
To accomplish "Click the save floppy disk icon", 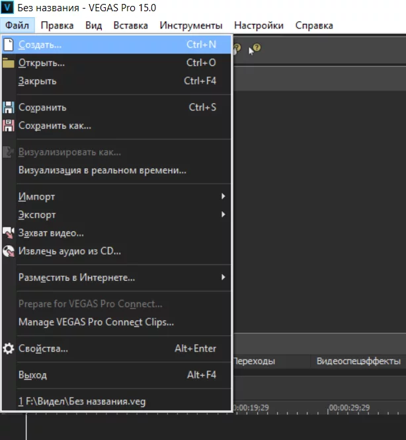I will [8, 108].
